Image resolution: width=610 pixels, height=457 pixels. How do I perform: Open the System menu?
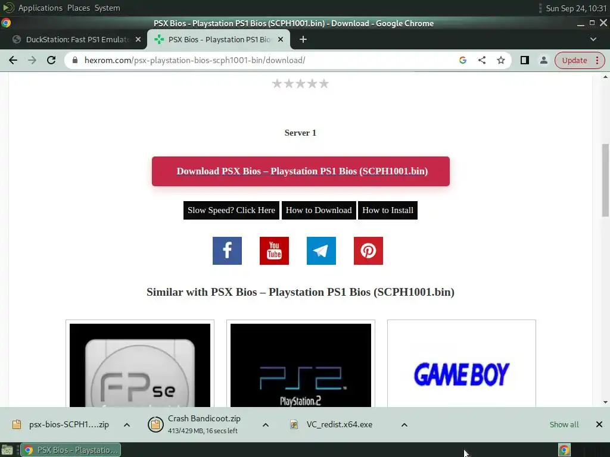[x=107, y=8]
